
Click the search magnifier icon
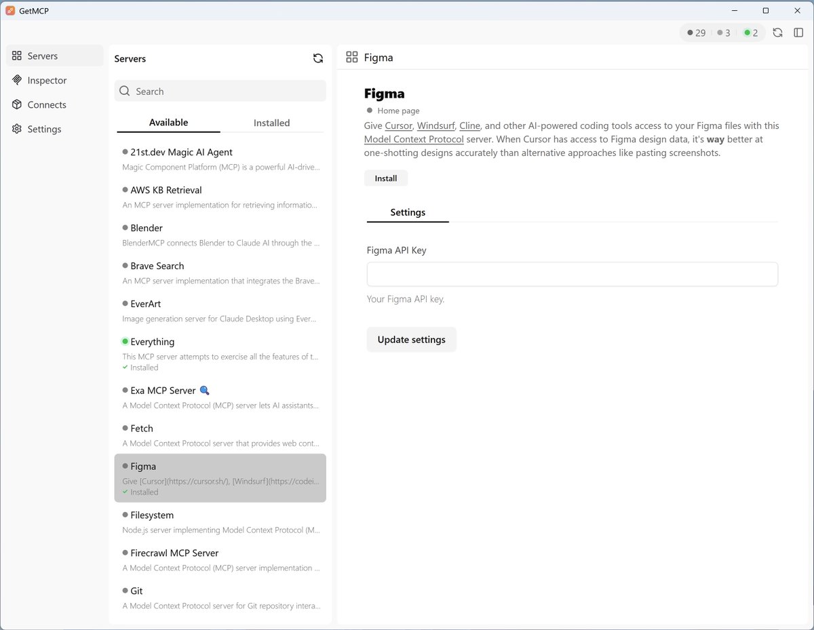pyautogui.click(x=125, y=91)
